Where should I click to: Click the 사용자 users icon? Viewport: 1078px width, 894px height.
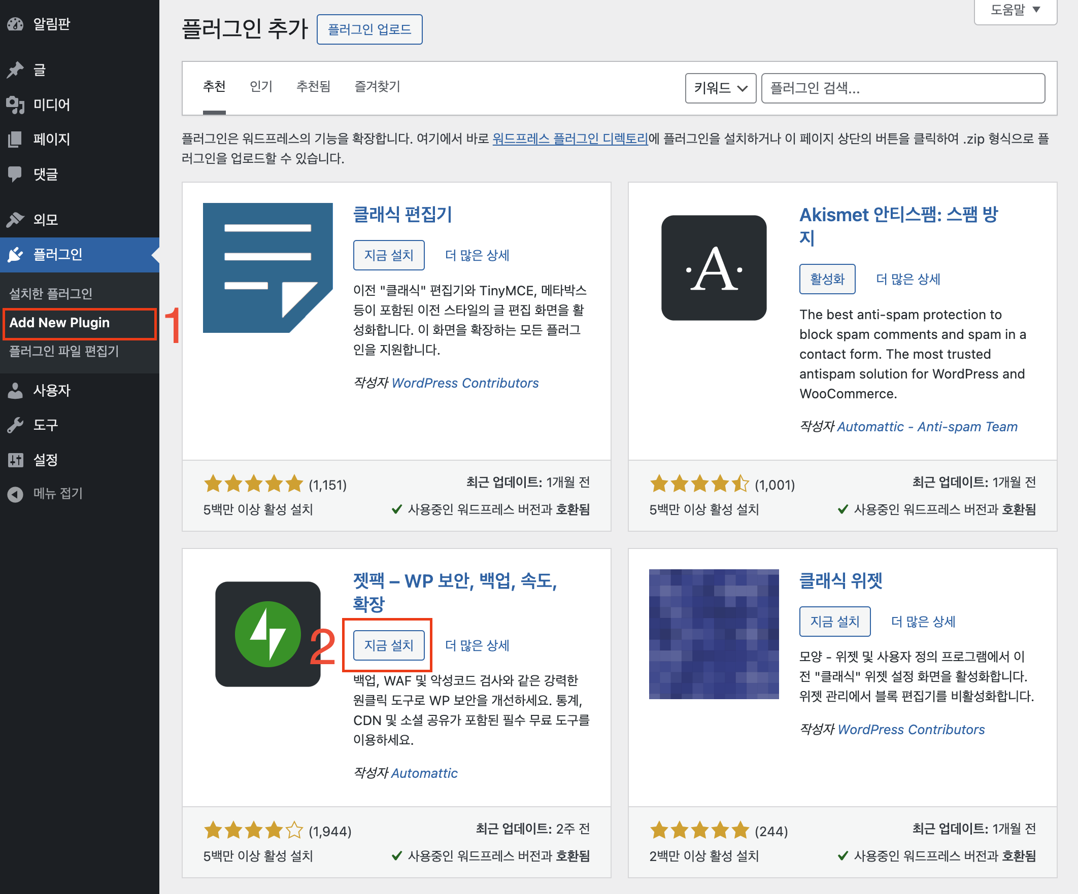pyautogui.click(x=16, y=391)
